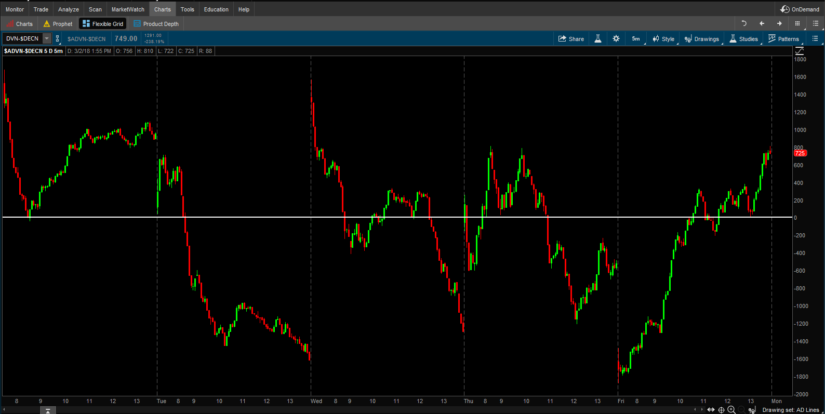Open the Share chart option
Viewport: 825px width, 414px height.
pyautogui.click(x=571, y=39)
